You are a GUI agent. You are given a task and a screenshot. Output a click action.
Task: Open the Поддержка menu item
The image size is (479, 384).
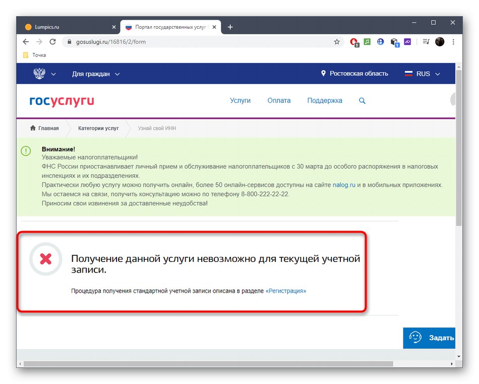coord(325,100)
